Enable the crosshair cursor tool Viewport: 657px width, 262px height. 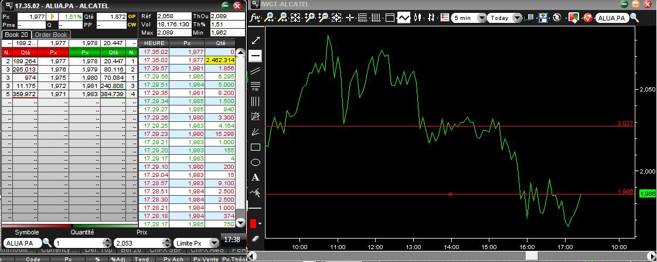tap(350, 18)
